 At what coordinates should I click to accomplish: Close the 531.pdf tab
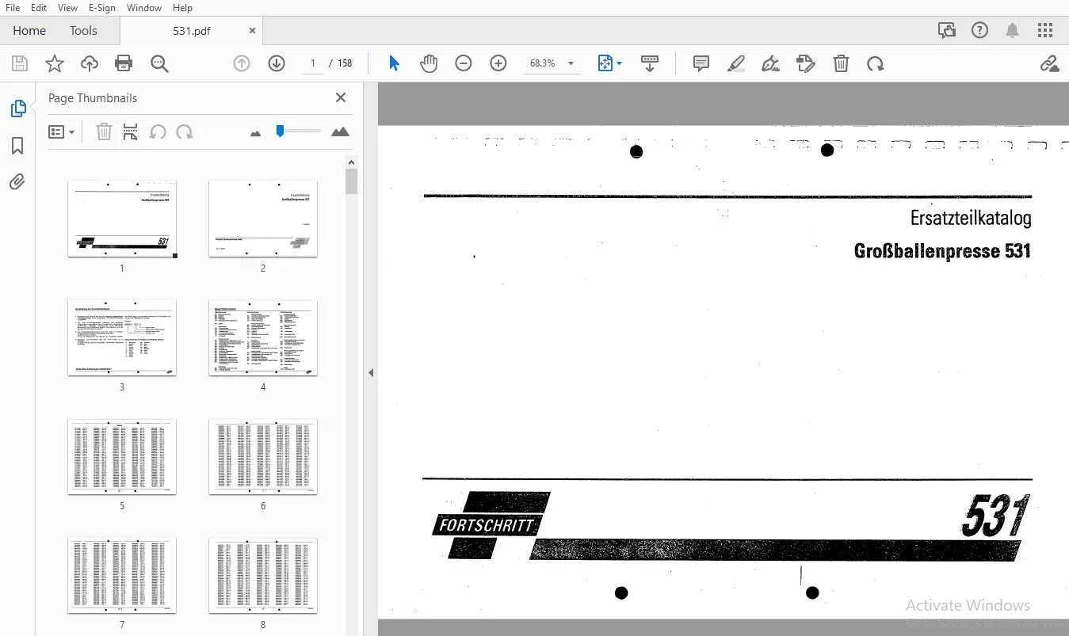[x=253, y=31]
